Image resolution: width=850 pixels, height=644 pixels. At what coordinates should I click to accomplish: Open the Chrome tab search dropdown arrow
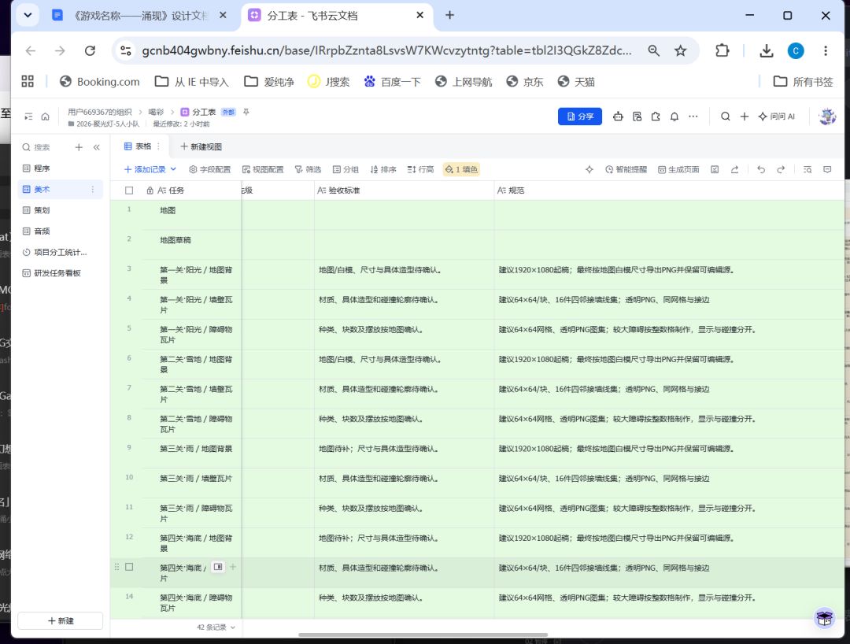(28, 15)
